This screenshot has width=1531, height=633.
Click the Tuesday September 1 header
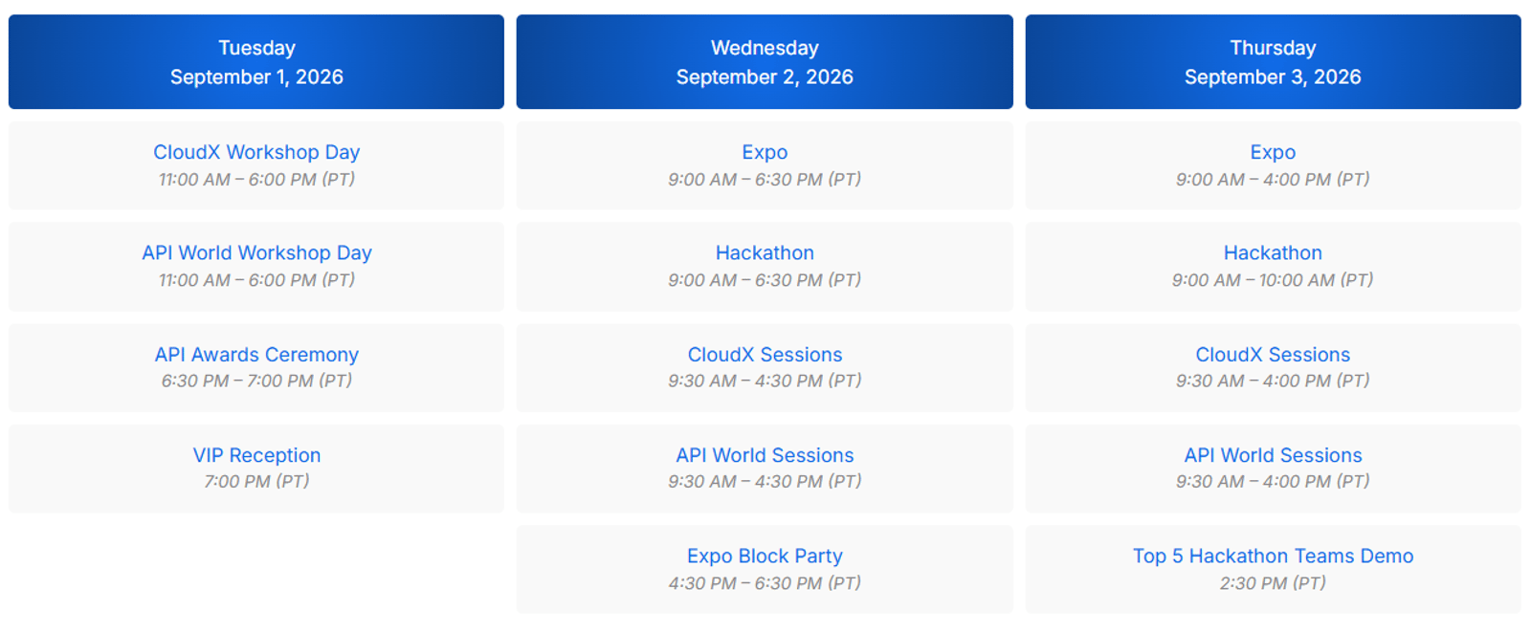click(x=256, y=62)
